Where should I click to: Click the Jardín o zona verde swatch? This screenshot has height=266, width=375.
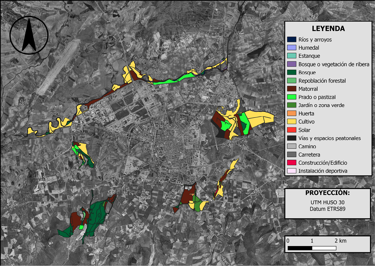(x=292, y=105)
